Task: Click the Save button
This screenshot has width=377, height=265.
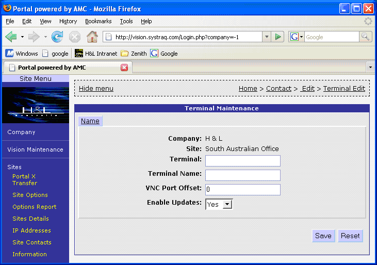Action: click(323, 236)
